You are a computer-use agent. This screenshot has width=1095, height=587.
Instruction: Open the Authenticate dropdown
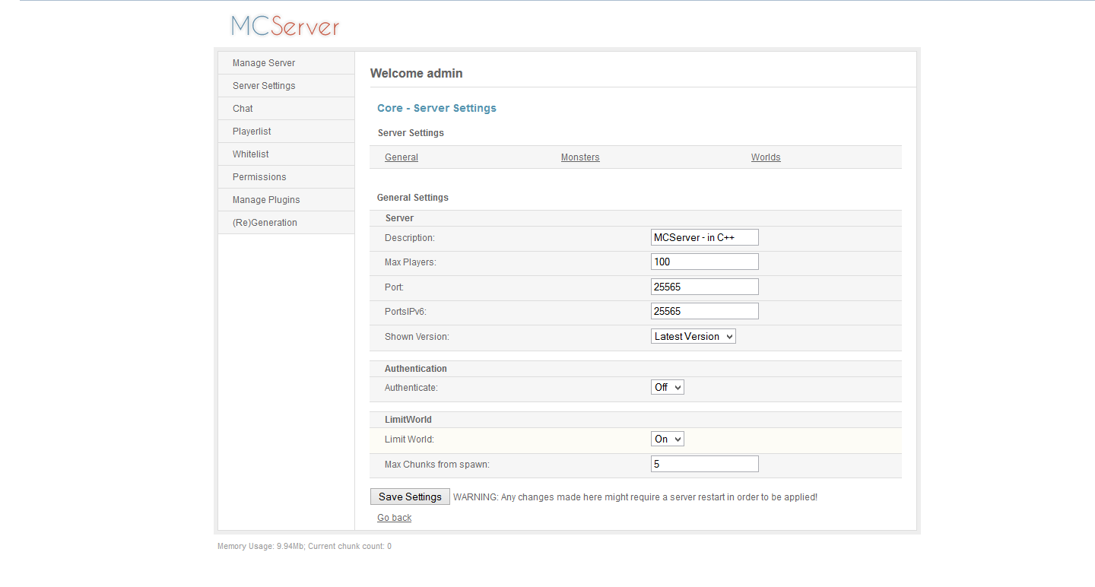click(x=667, y=387)
